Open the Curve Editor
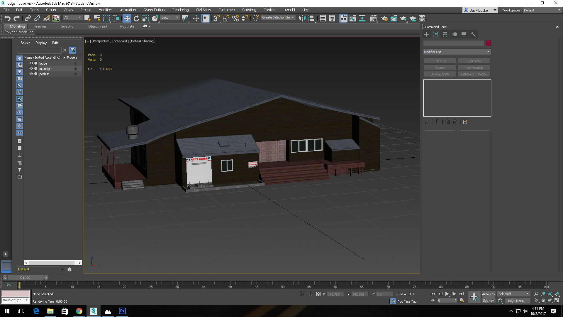Viewport: 563px width, 317px height. [353, 18]
